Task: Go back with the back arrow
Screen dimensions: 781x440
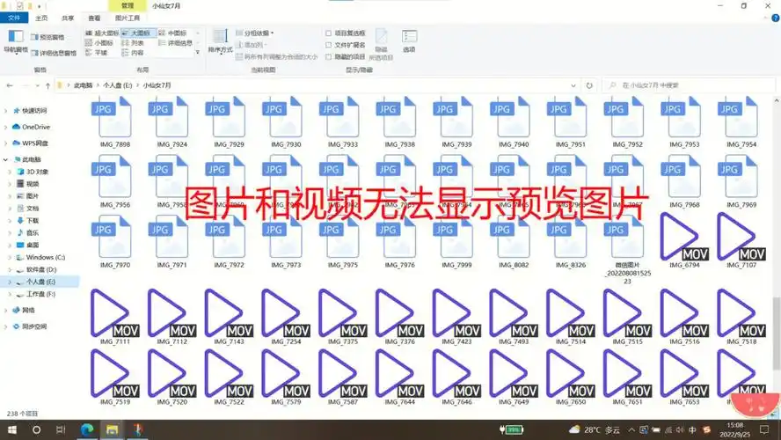Action: click(x=10, y=85)
